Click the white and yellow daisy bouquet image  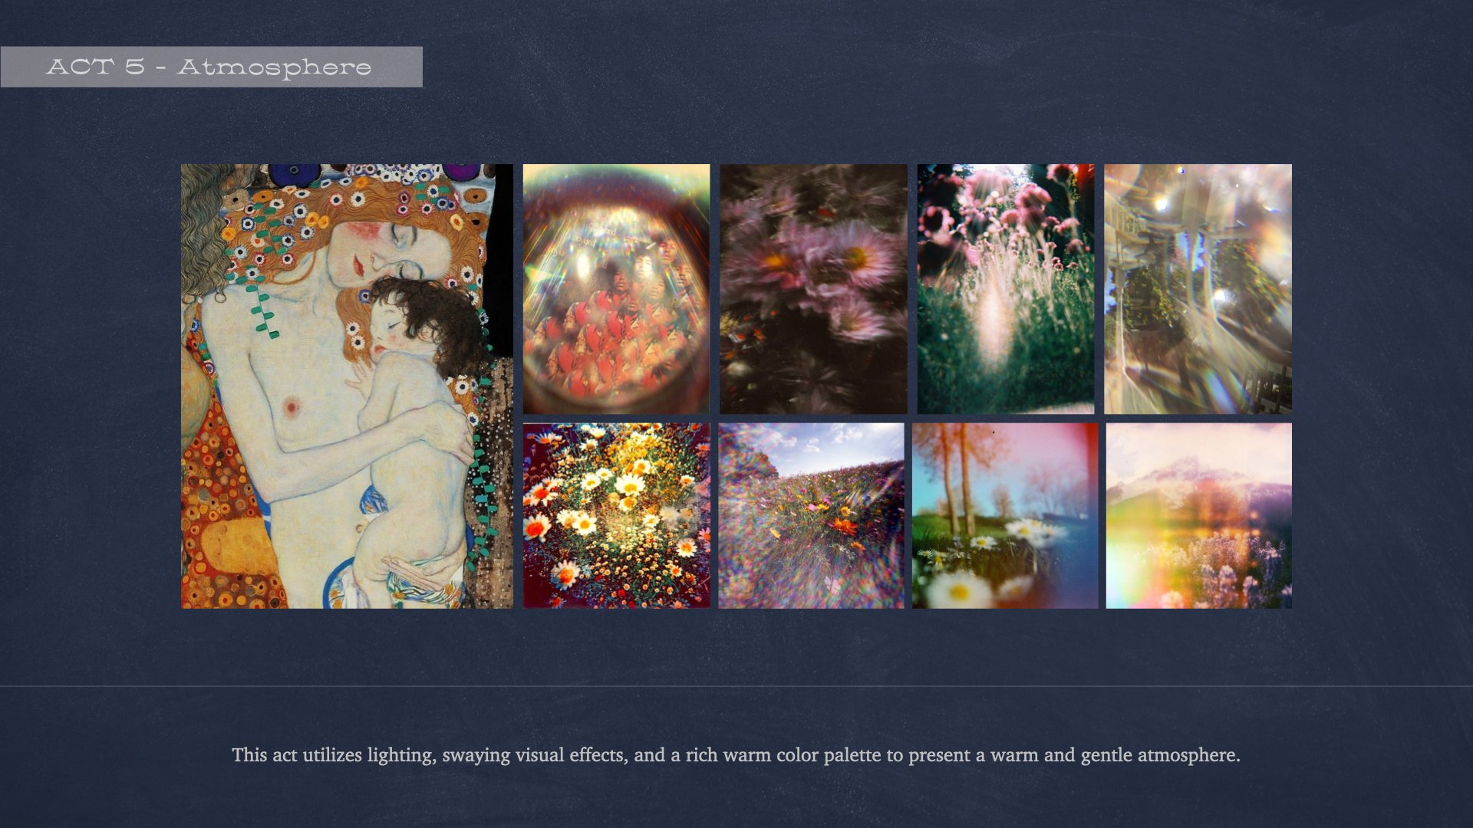617,516
